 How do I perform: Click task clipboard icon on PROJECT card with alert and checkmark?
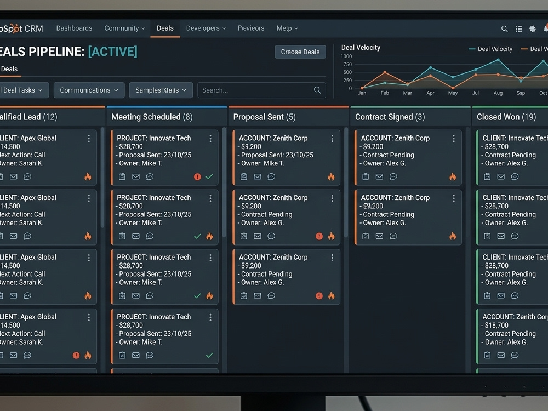[122, 176]
